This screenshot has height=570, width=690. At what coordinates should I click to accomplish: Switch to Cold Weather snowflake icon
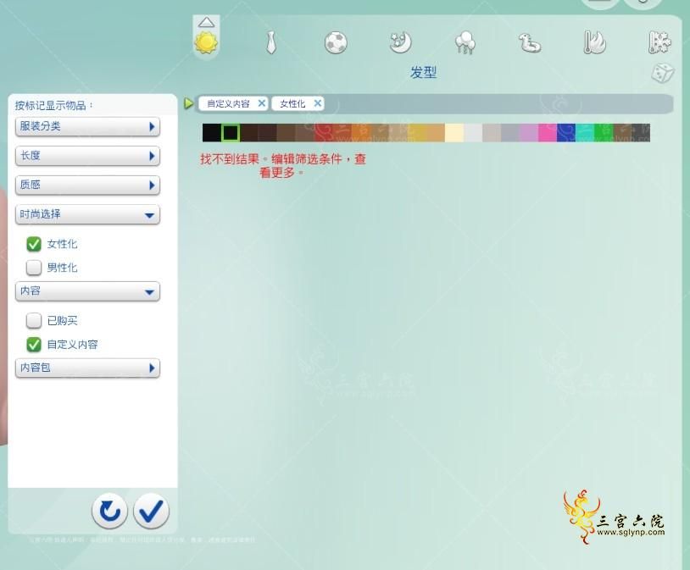pyautogui.click(x=659, y=42)
